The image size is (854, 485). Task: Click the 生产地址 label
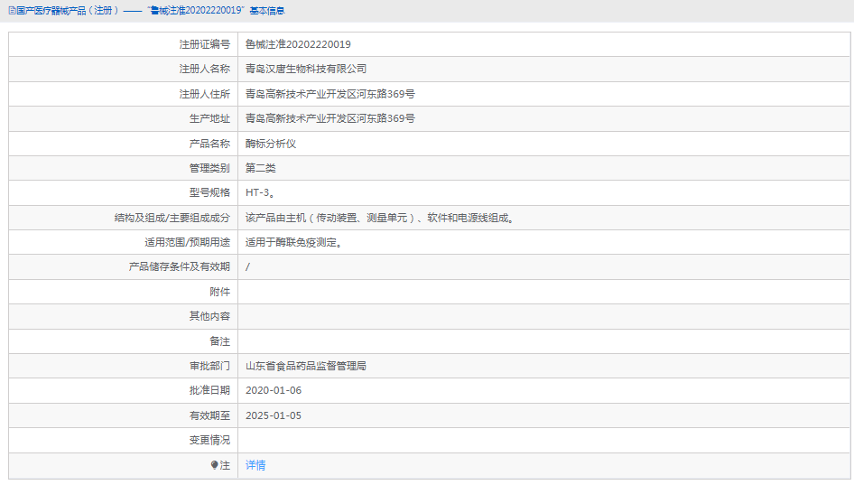pyautogui.click(x=209, y=118)
